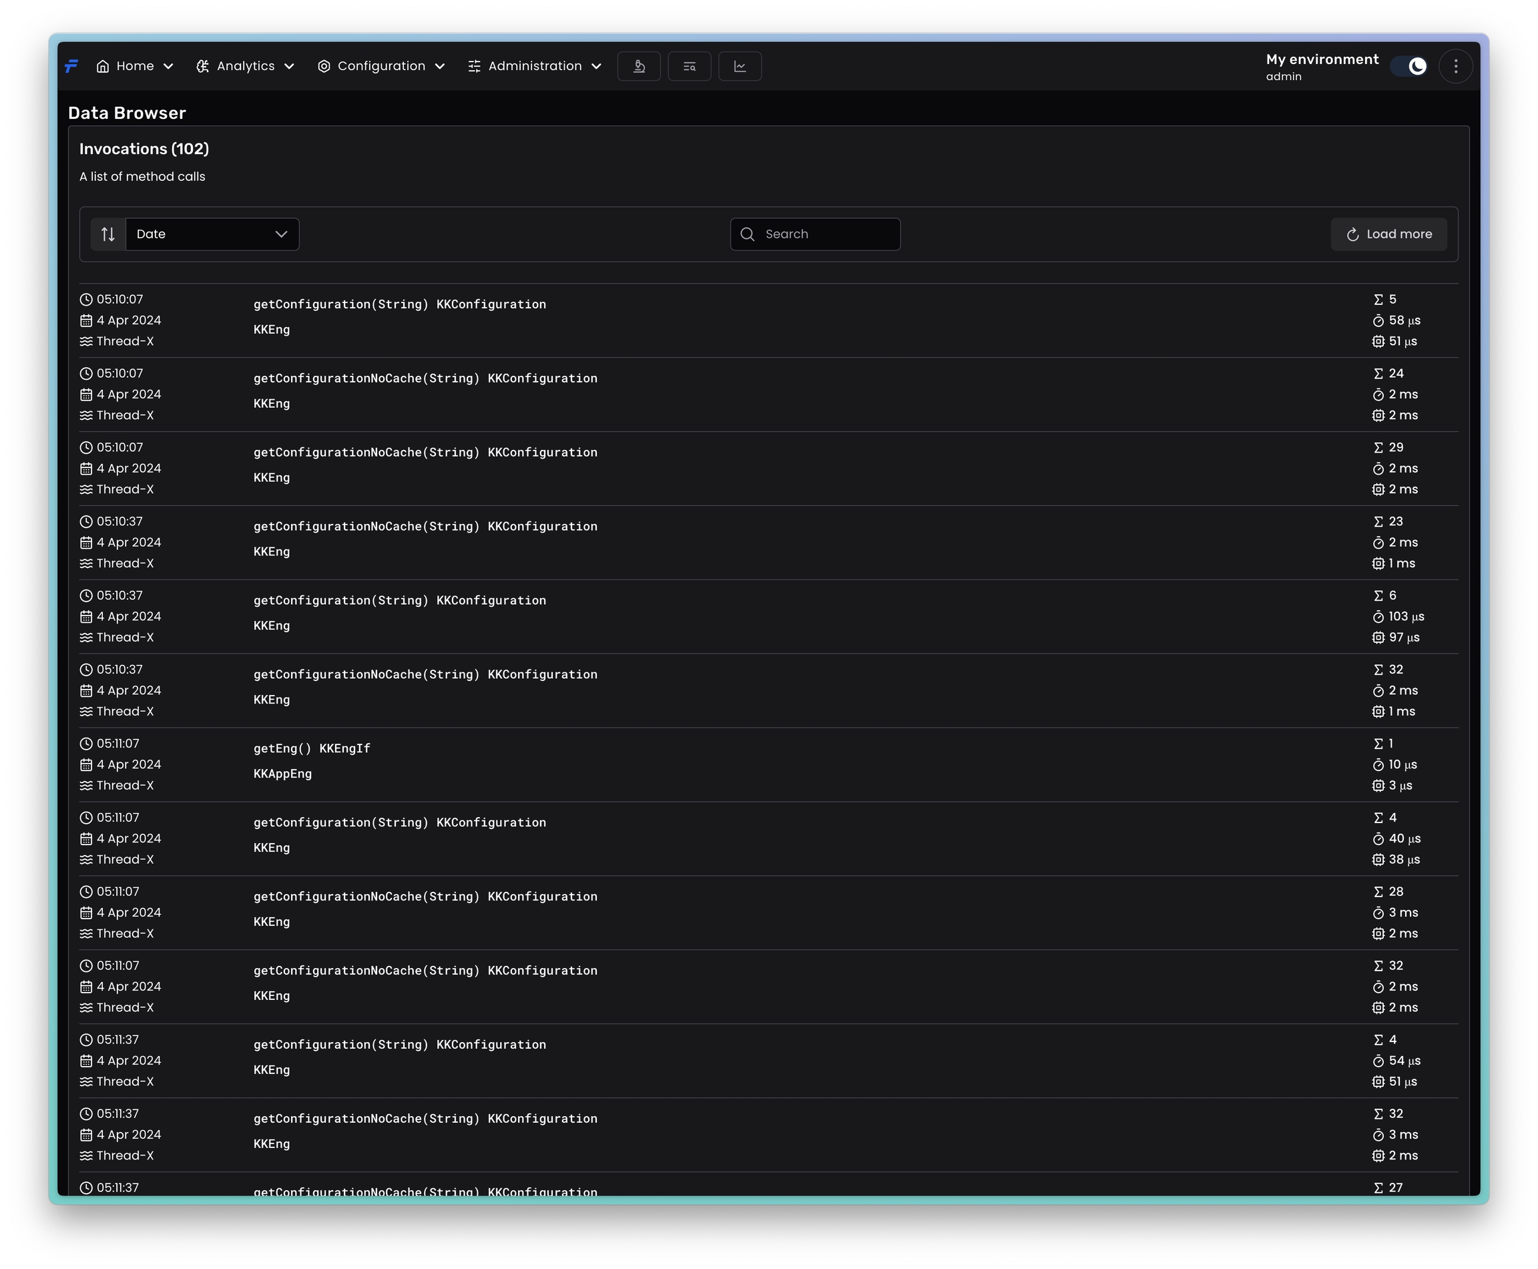Open the three-dot options menu
This screenshot has width=1538, height=1269.
(x=1455, y=67)
